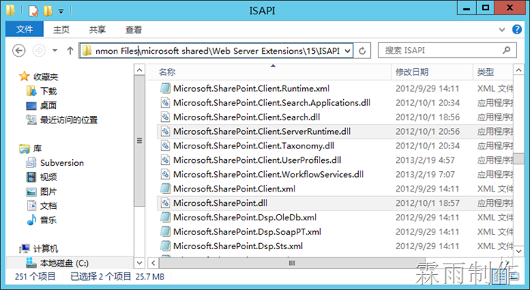Screen dimensions: 530x290
Task: Switch to the 共享 ribbon tab
Action: [x=98, y=30]
